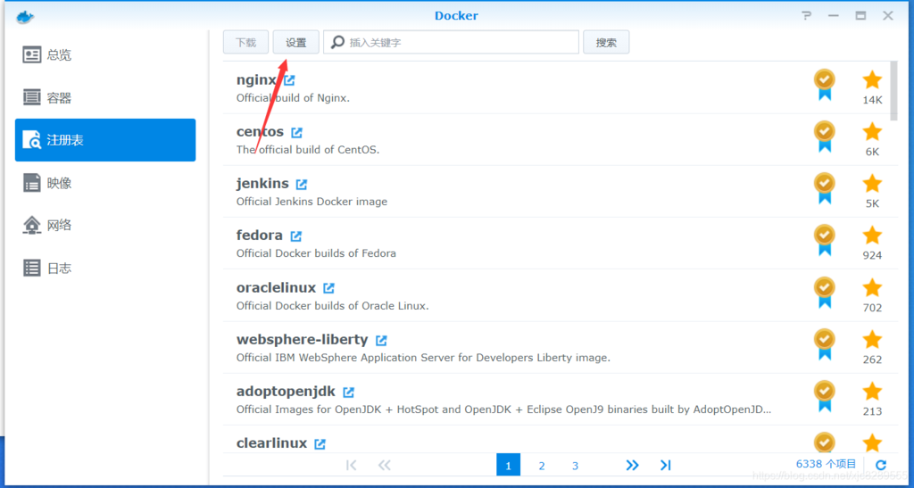Click the websphere-liberty star rating icon

872,340
